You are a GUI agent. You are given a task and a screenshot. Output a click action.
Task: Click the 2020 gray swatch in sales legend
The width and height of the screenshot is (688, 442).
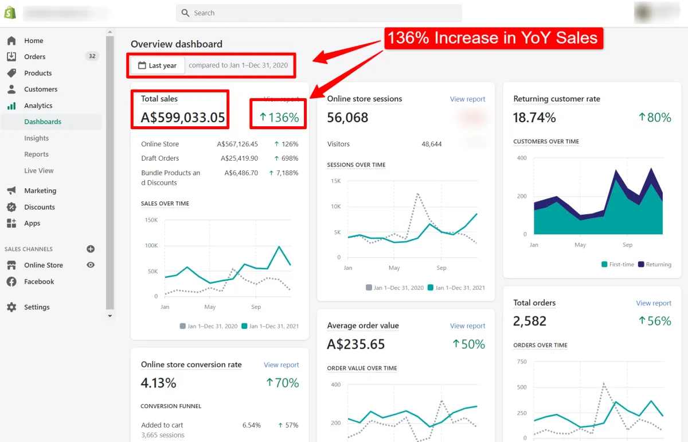click(183, 326)
